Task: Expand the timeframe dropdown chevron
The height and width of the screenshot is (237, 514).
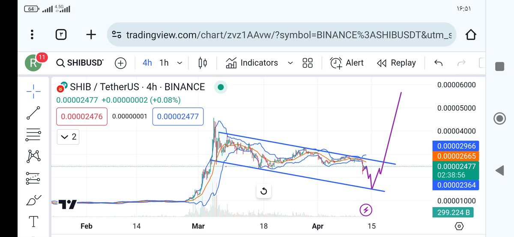Action: (x=179, y=63)
